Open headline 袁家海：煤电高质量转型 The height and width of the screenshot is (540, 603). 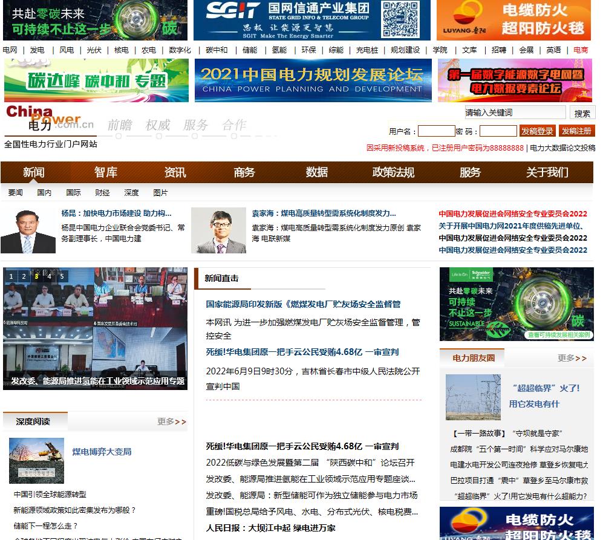coord(324,213)
